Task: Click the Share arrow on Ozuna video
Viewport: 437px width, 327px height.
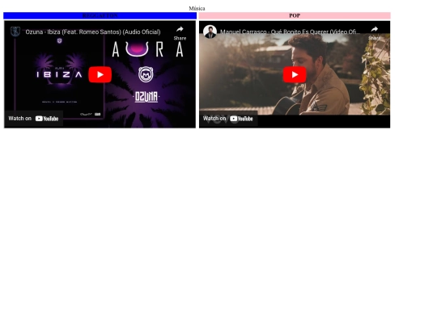Action: pyautogui.click(x=180, y=32)
